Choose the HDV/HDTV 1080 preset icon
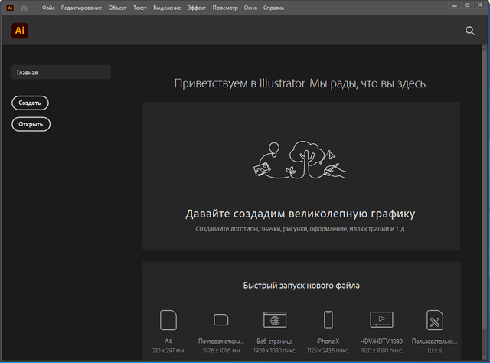The image size is (490, 363). [x=381, y=320]
